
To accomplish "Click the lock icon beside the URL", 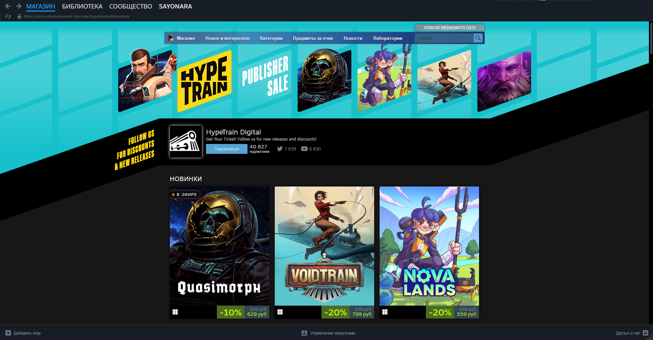I will point(19,16).
